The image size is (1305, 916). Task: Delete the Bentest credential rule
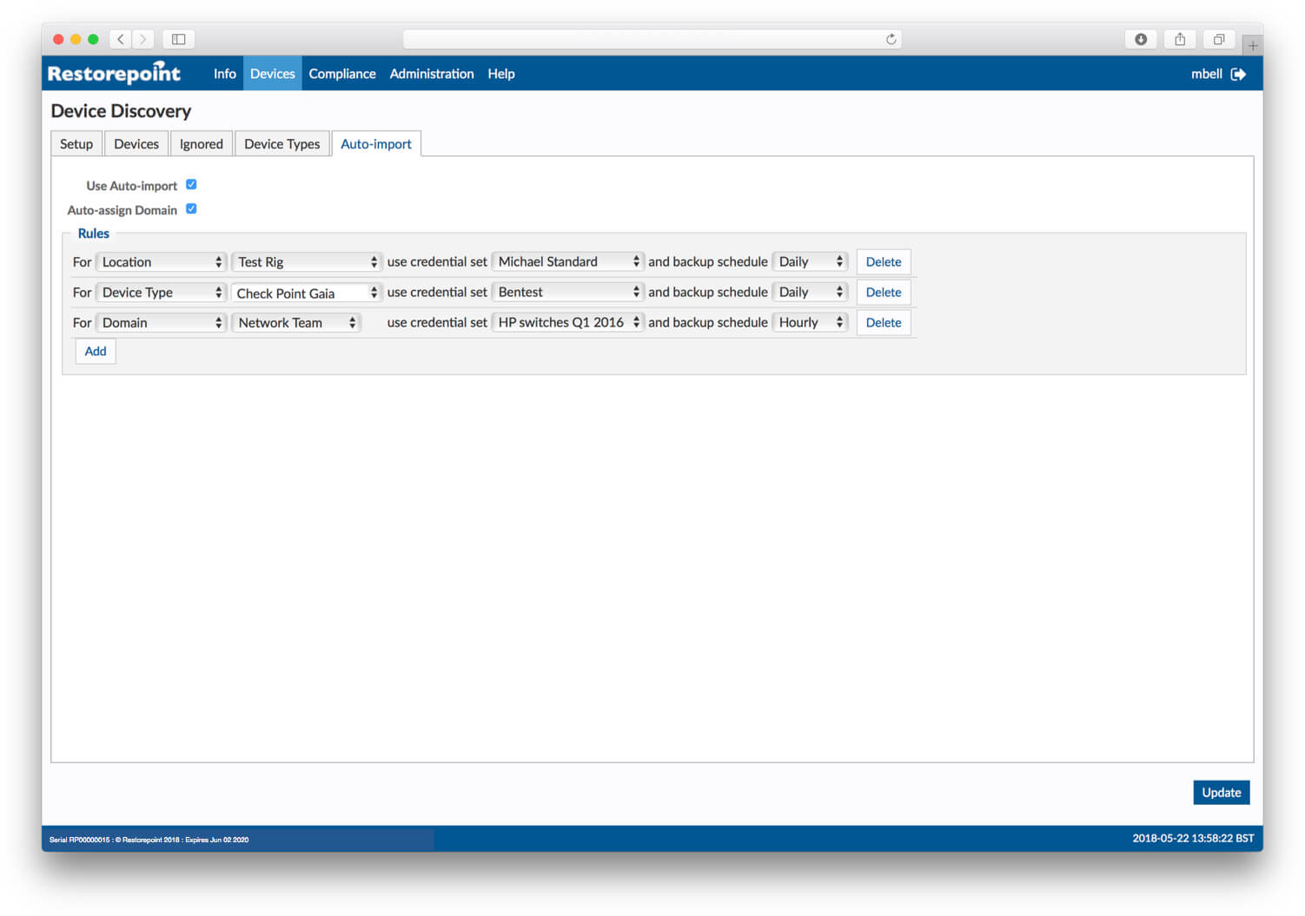coord(883,292)
